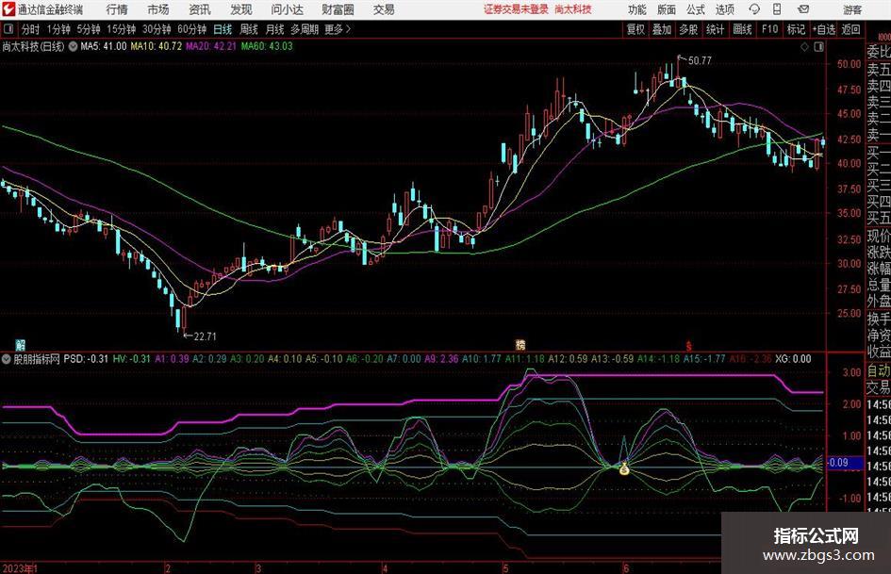Click the 复权 toolbar button
Image resolution: width=891 pixels, height=574 pixels.
(635, 29)
